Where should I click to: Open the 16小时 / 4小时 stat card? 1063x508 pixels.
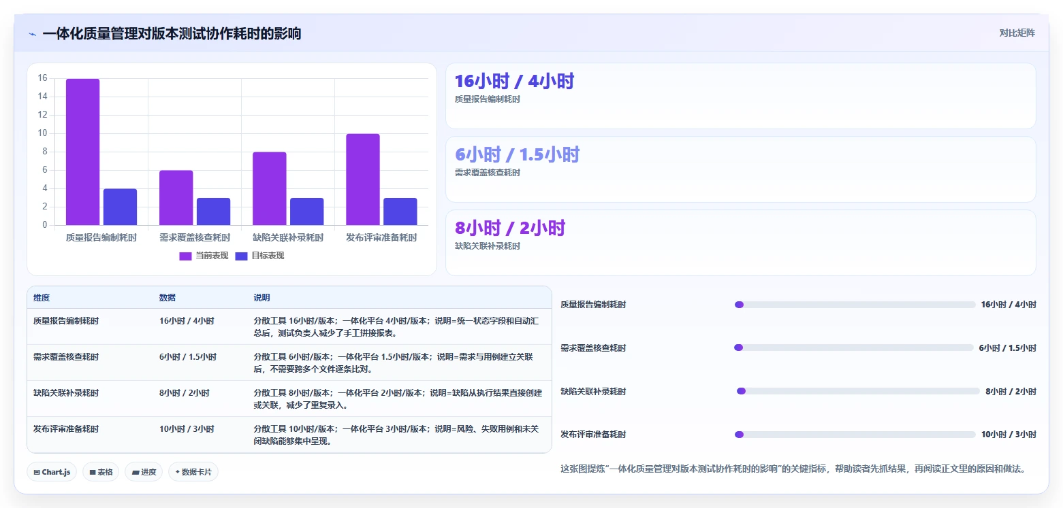tap(740, 96)
